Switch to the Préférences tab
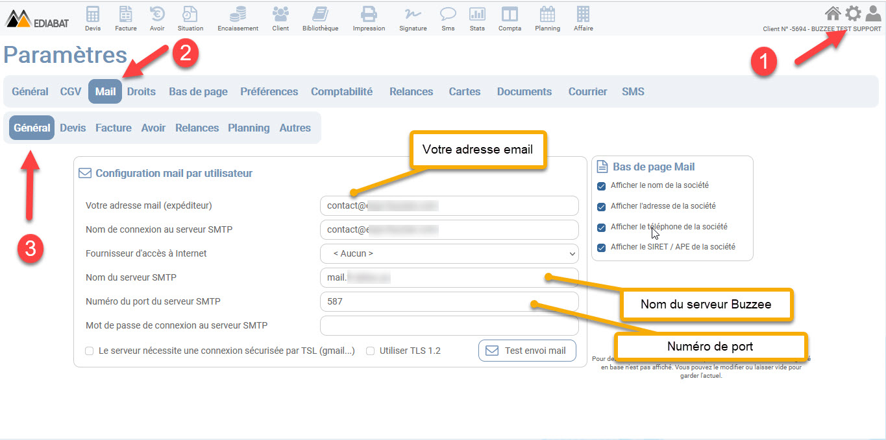This screenshot has width=886, height=440. 269,91
